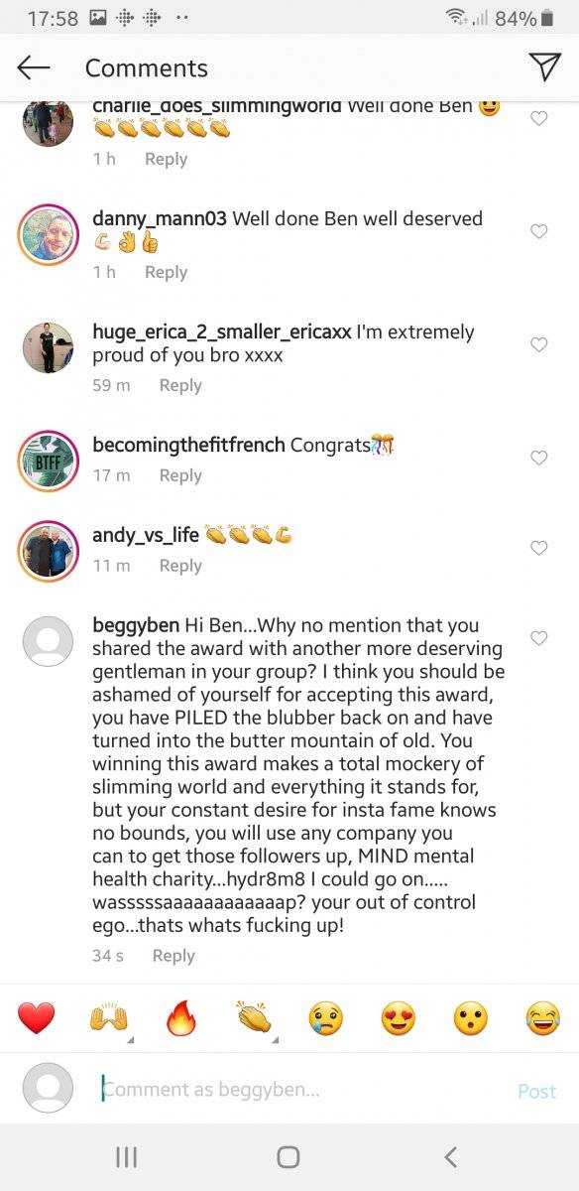Insert laughing tears emoji reaction
Viewport: 579px width, 1191px height.
543,1018
